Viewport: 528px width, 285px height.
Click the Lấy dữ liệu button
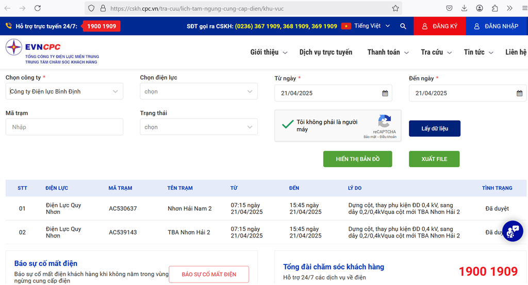point(434,128)
